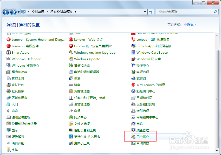
Task: Click the SmartAudio headphone icon
Action: 9,52
